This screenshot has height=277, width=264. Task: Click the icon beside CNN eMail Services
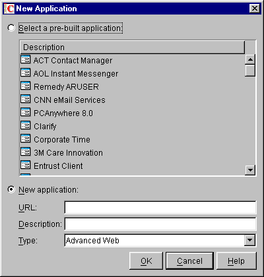pos(26,99)
